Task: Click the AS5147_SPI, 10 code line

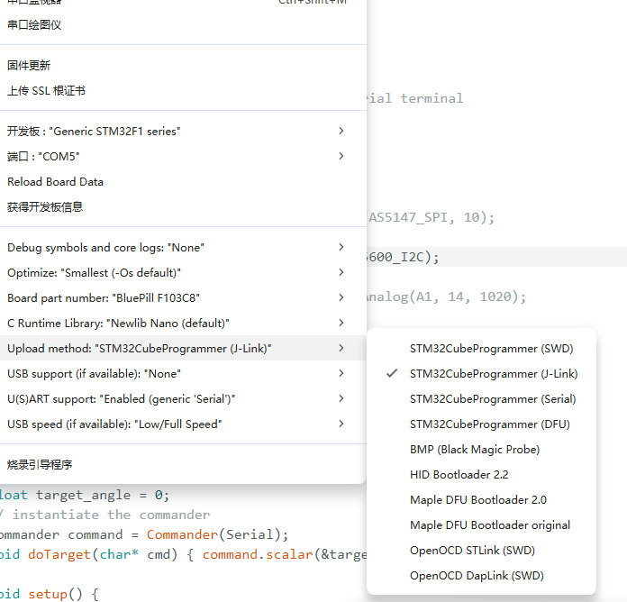Action: click(431, 217)
